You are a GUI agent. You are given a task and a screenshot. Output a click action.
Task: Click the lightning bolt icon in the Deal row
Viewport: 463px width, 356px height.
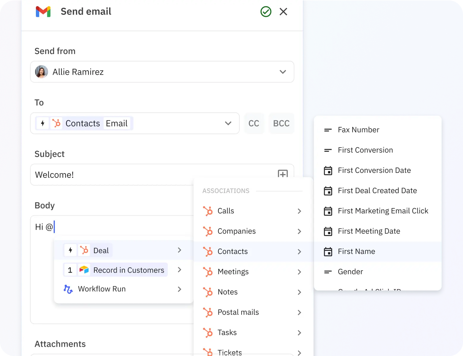point(70,250)
